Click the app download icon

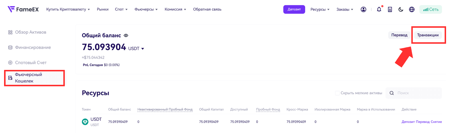[390, 9]
